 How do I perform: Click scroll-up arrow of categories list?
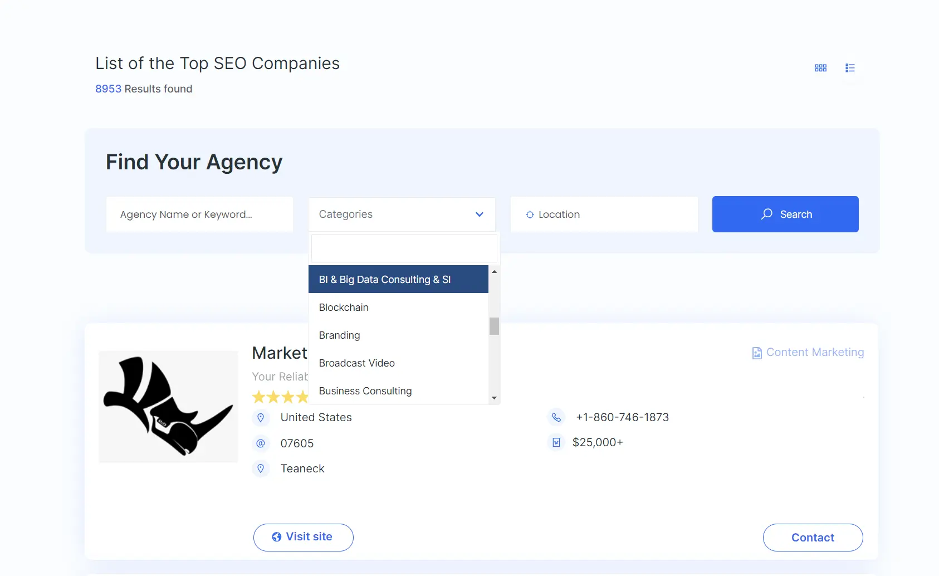[x=494, y=271]
